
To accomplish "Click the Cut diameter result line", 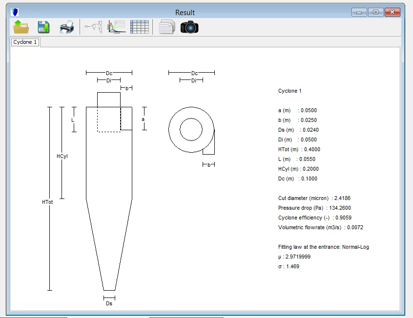I will click(x=314, y=199).
